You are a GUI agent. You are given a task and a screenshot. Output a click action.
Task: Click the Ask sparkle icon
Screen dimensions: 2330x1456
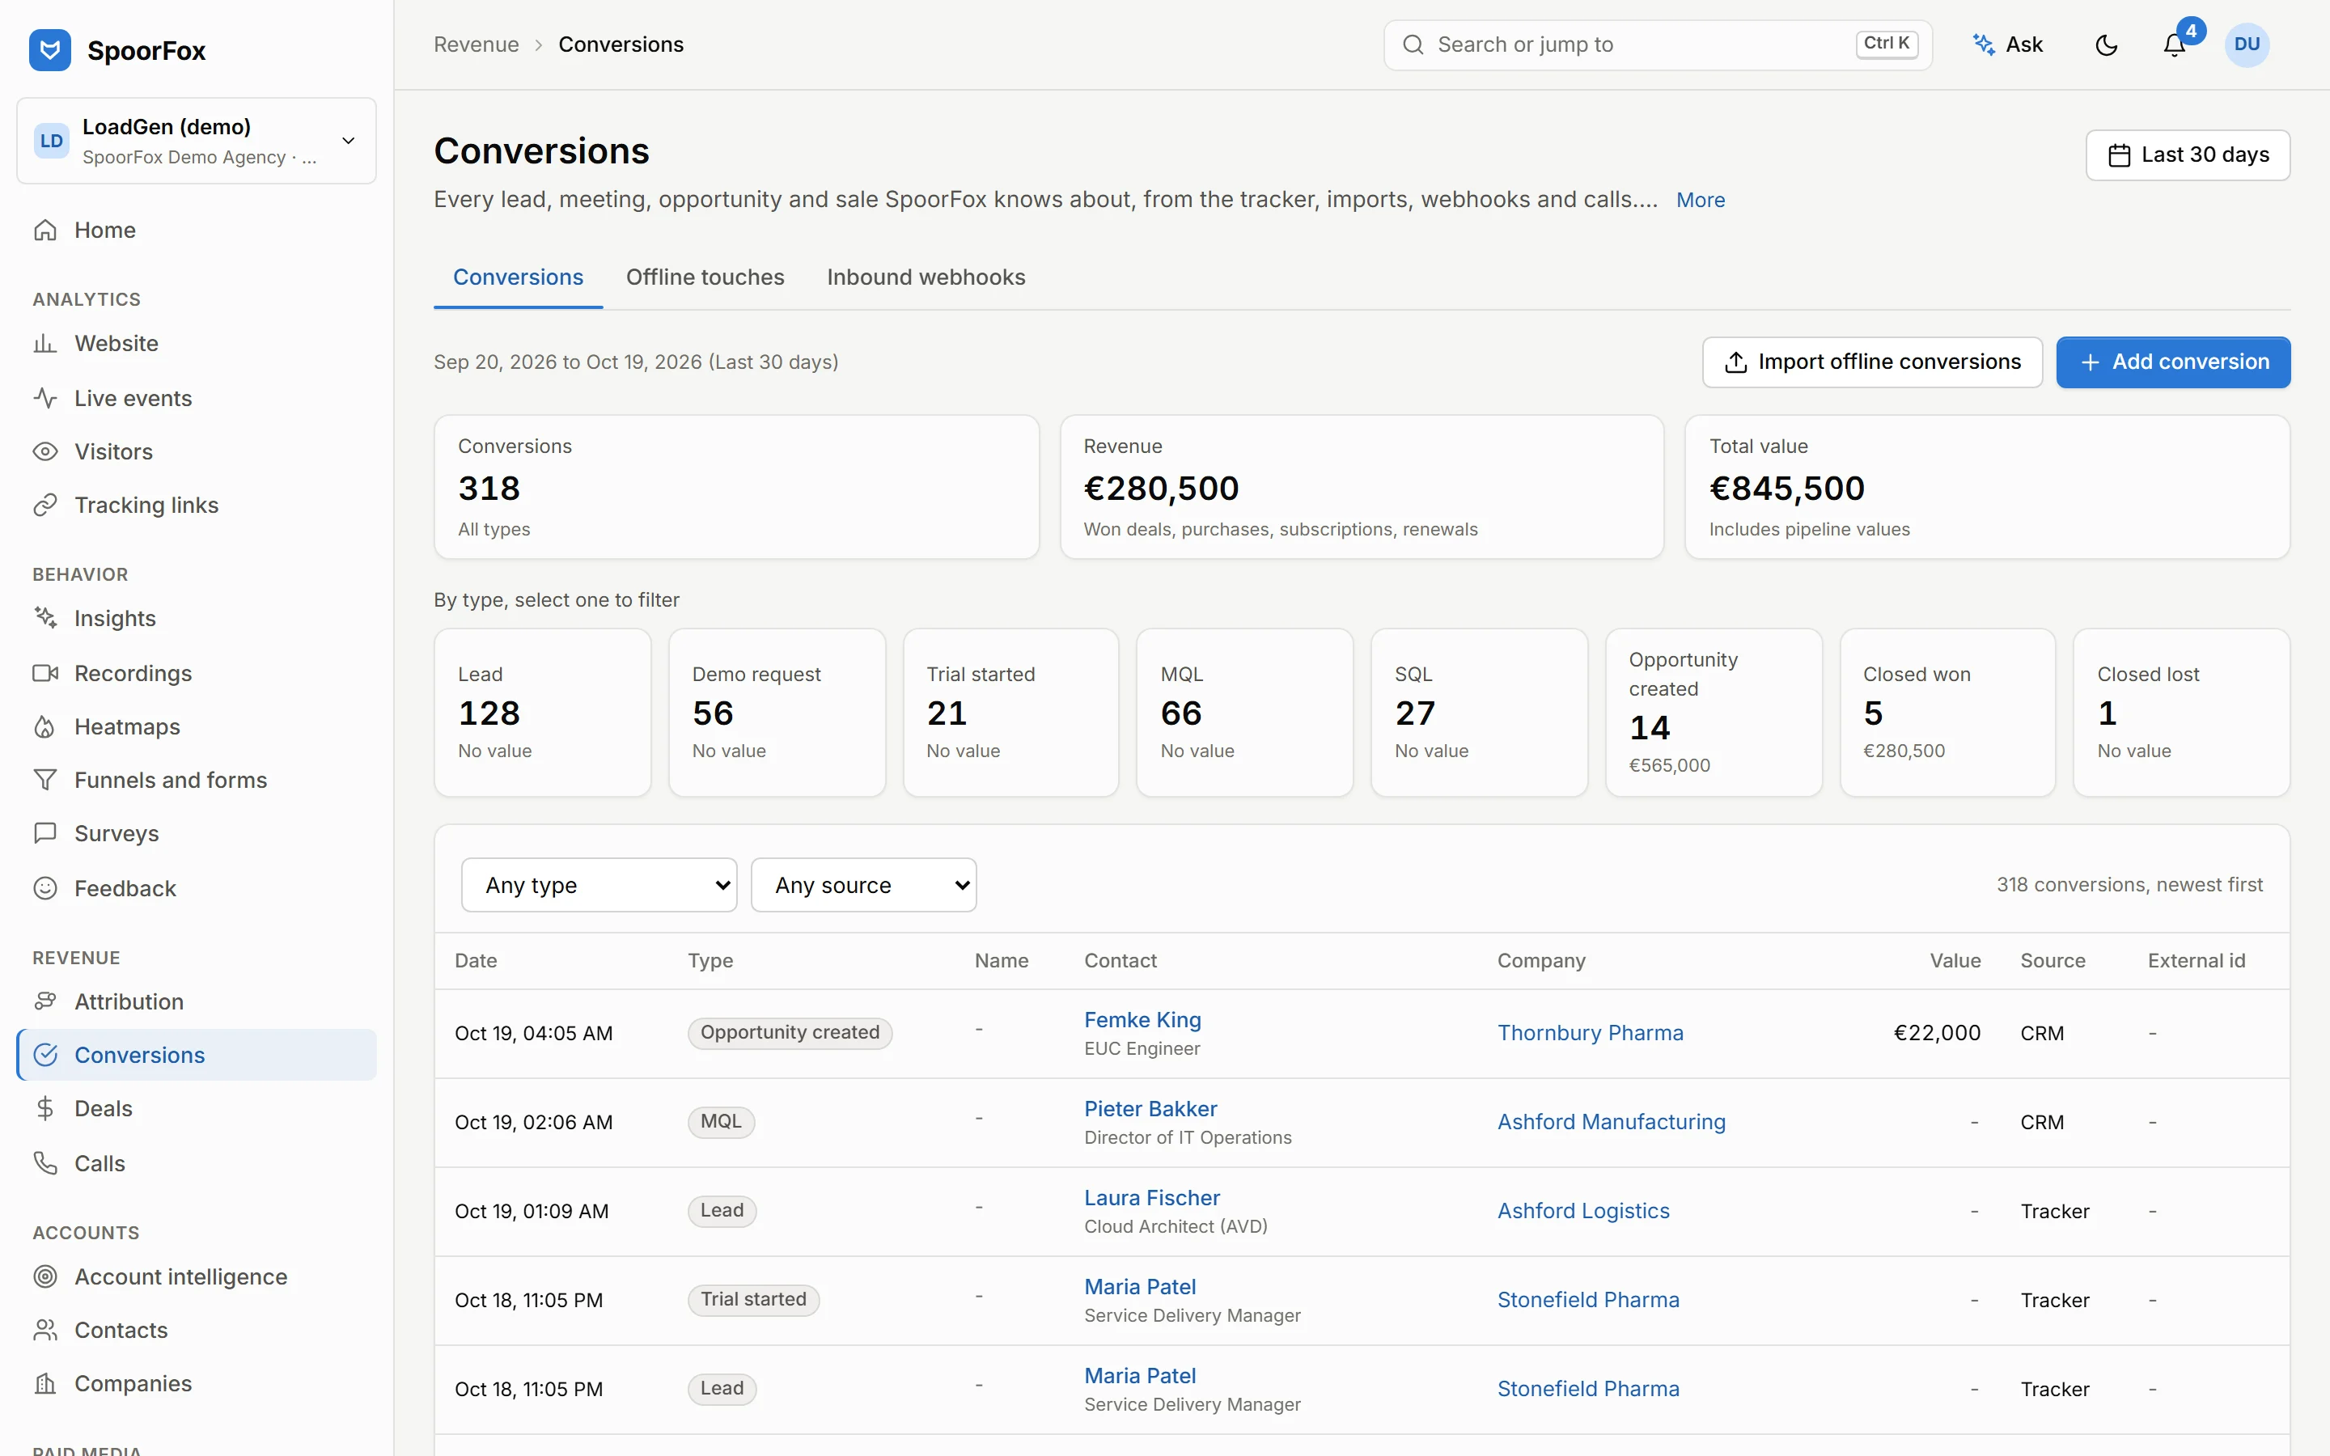point(1984,44)
